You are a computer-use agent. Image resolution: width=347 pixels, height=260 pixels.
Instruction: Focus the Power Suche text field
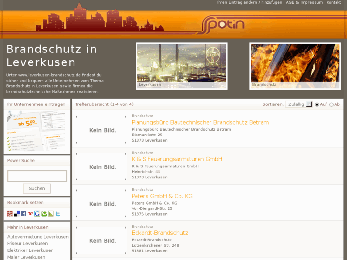point(37,176)
